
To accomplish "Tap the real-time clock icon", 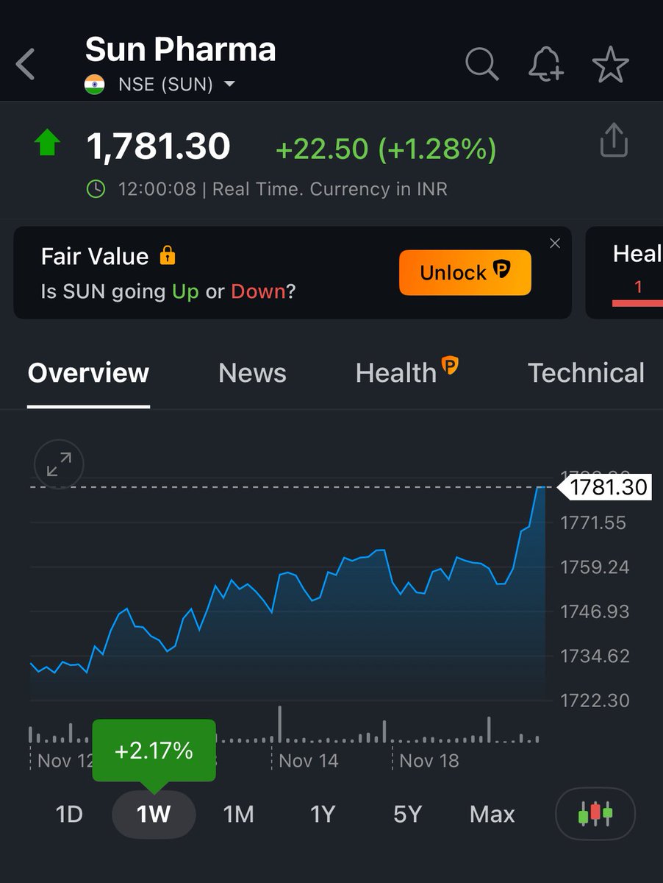I will 96,189.
